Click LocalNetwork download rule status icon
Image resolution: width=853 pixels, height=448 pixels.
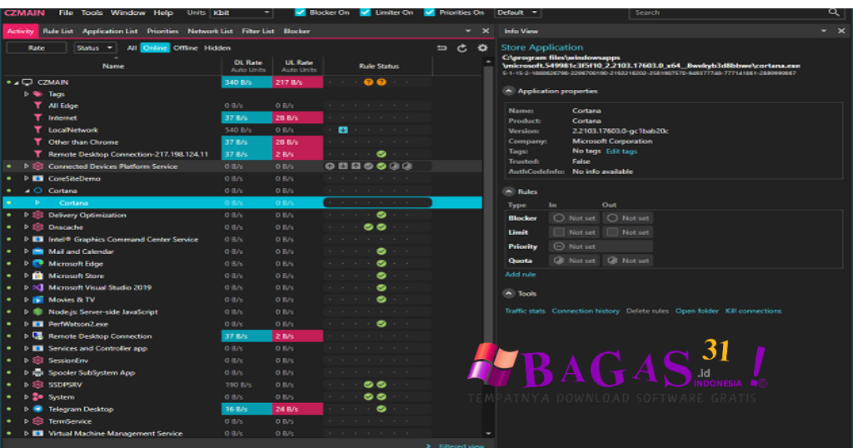pos(342,130)
